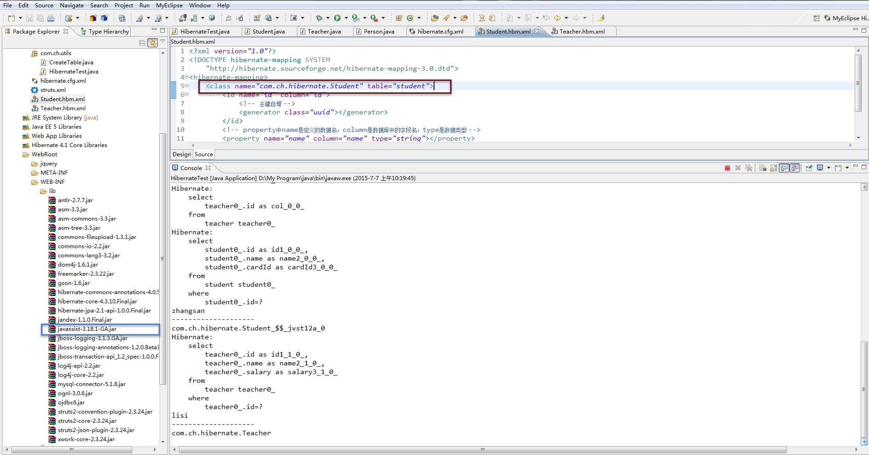Click the Student.hbm.xml editor vertical scrollbar
Screen dimensions: 869x455
[x=858, y=83]
